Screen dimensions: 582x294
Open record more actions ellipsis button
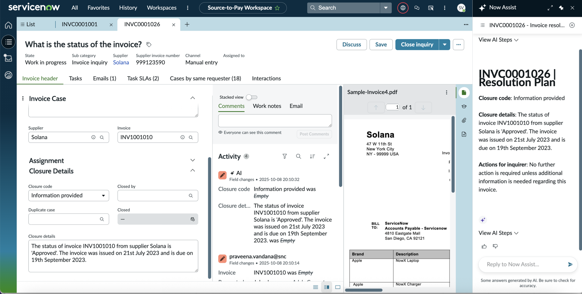pyautogui.click(x=458, y=45)
